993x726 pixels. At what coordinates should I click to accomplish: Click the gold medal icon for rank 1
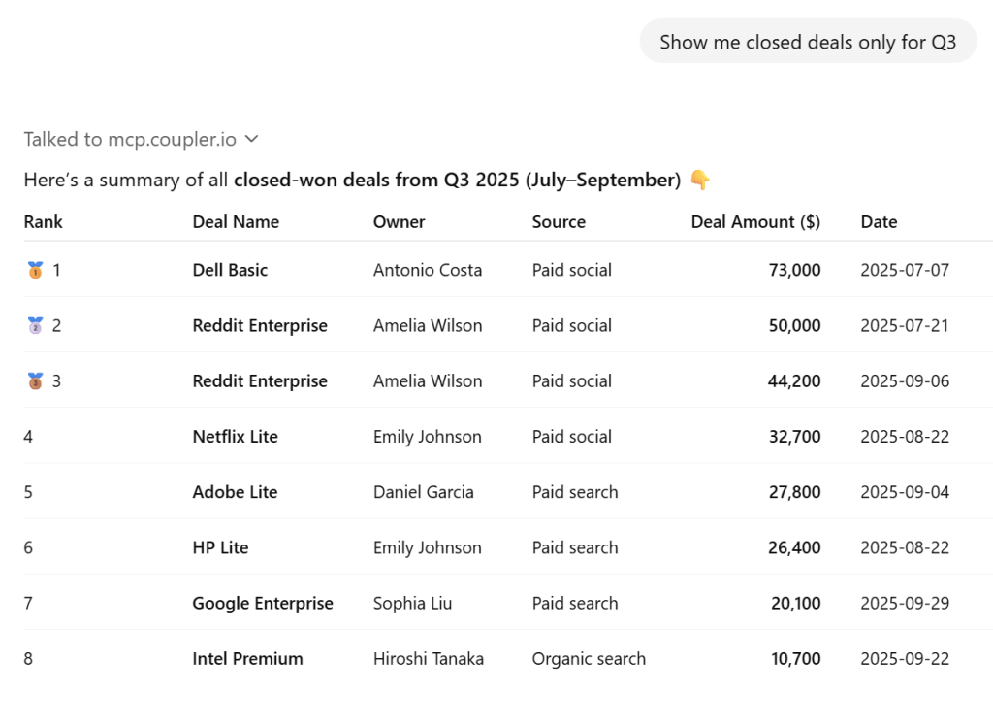35,270
